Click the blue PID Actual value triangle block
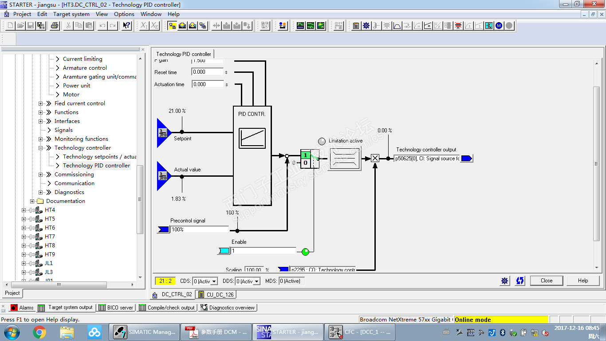Viewport: 606px width, 341px height. [x=164, y=176]
